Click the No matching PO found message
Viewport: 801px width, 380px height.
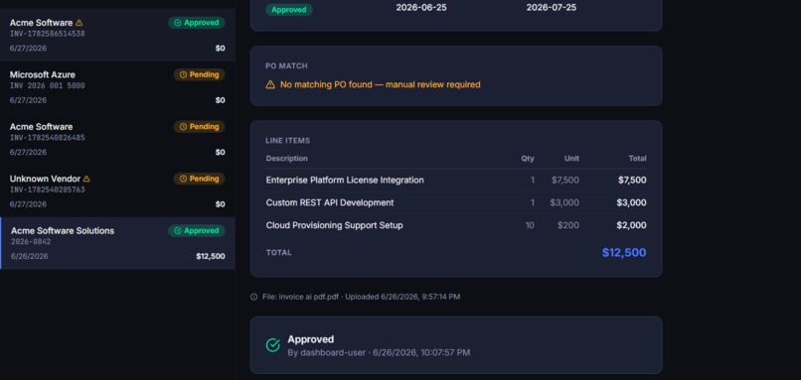click(x=380, y=84)
